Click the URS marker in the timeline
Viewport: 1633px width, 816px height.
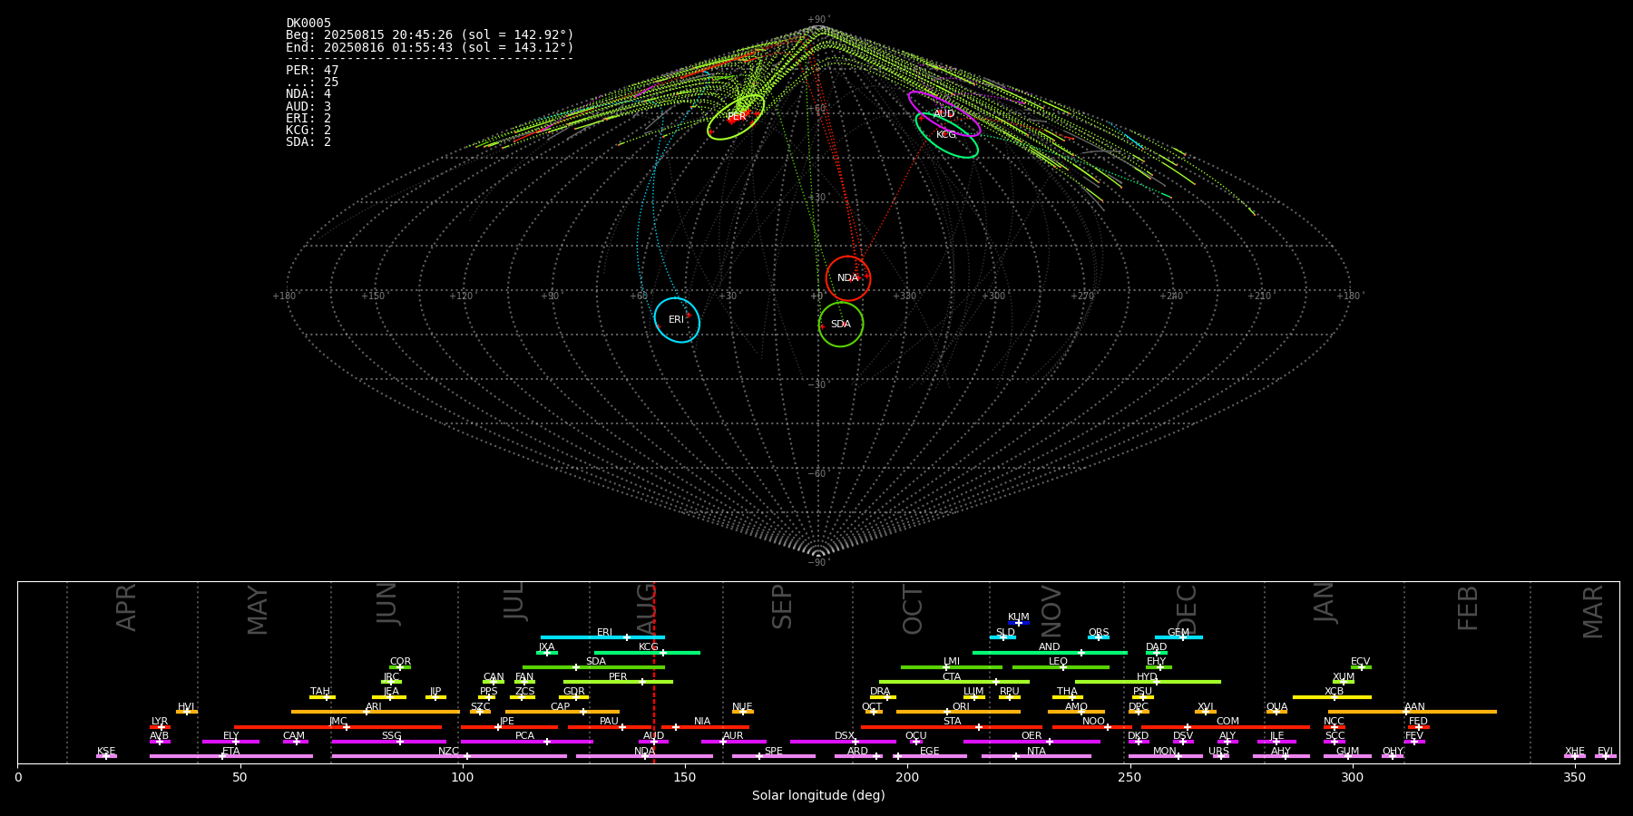pos(1219,756)
